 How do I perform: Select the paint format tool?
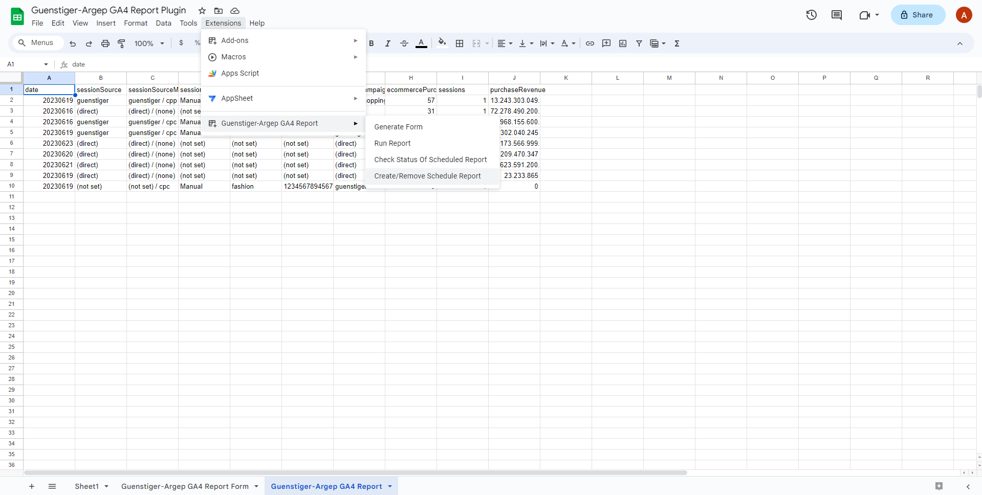pos(122,43)
